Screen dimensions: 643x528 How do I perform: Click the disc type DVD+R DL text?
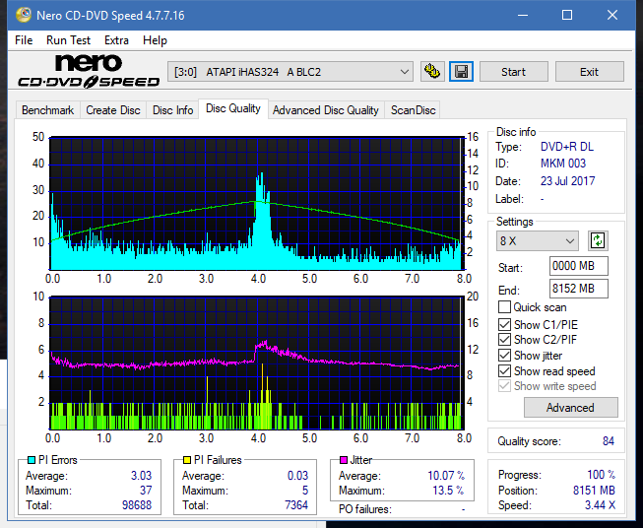(x=567, y=147)
